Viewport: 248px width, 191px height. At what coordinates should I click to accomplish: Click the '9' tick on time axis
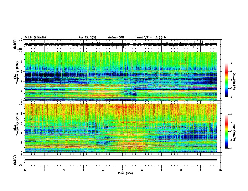coord(200,170)
